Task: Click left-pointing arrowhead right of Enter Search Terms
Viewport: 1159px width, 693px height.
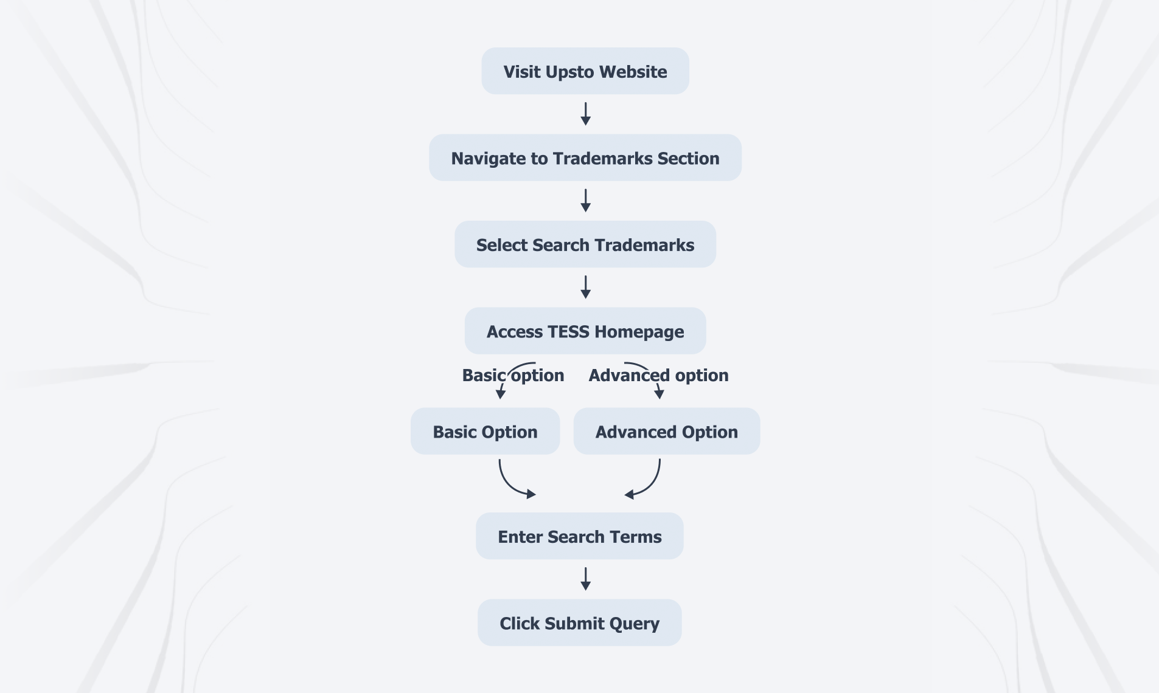Action: pyautogui.click(x=630, y=495)
